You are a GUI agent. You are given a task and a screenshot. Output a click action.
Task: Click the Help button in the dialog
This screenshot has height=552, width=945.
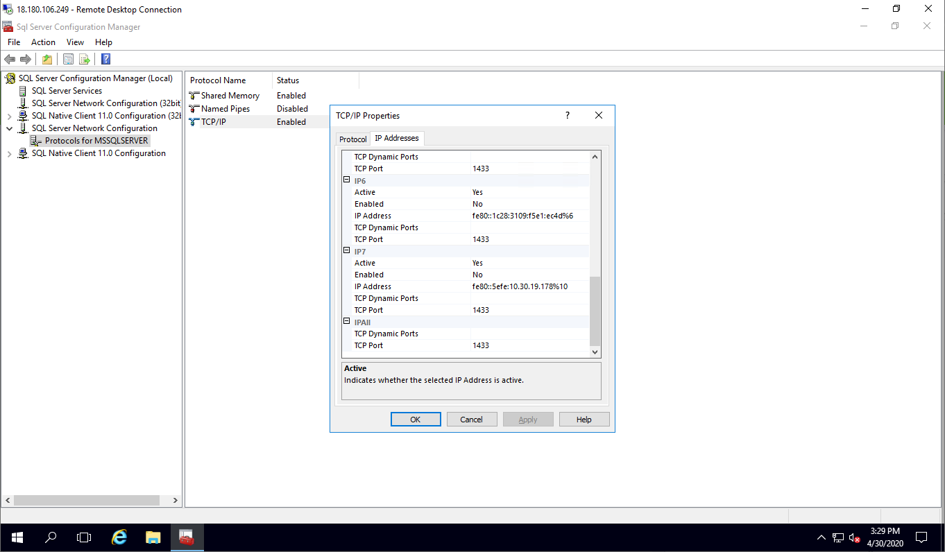click(x=584, y=420)
